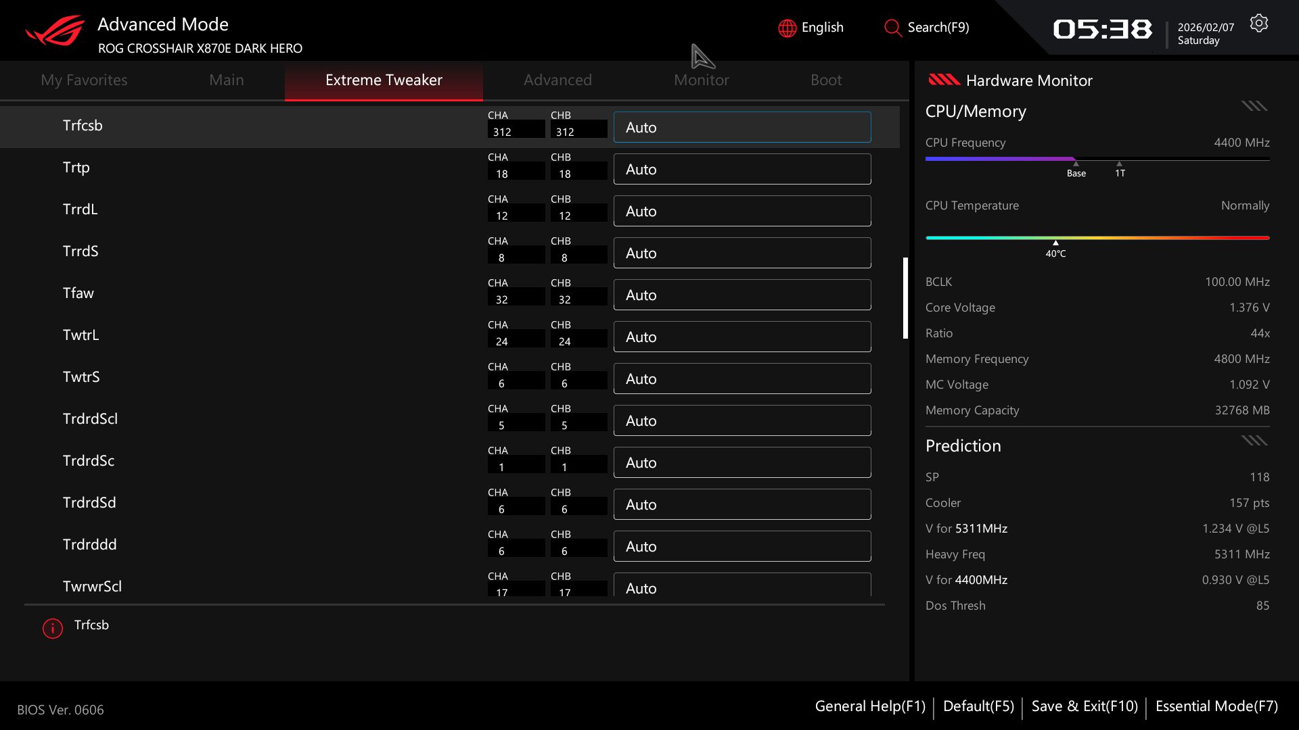Open the My Favorites tab

(84, 80)
